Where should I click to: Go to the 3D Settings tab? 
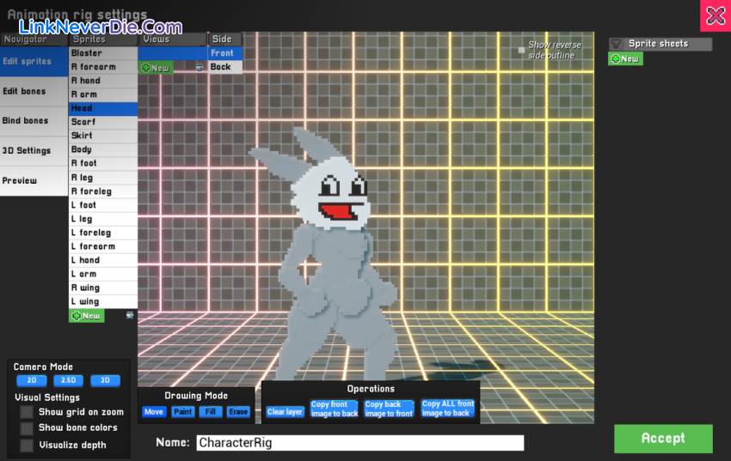(27, 151)
